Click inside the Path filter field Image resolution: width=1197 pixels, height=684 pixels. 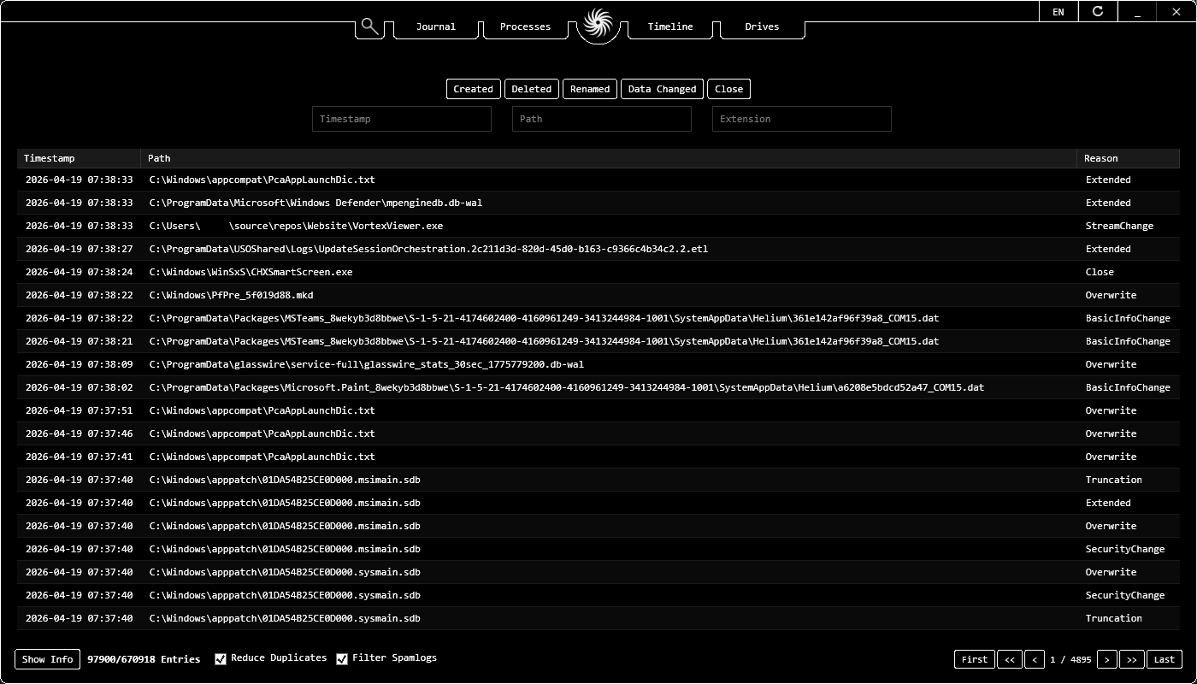coord(601,119)
